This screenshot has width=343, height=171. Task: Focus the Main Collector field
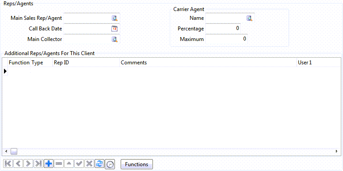pos(91,39)
